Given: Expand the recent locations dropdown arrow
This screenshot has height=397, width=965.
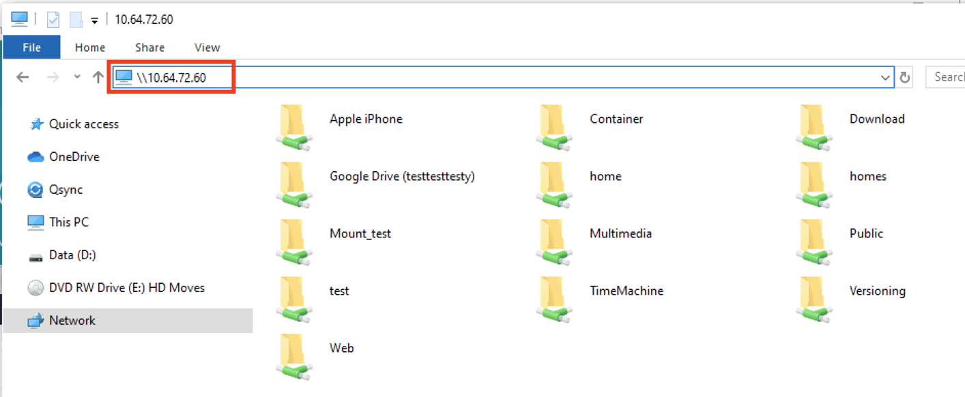Looking at the screenshot, I should click(x=77, y=77).
